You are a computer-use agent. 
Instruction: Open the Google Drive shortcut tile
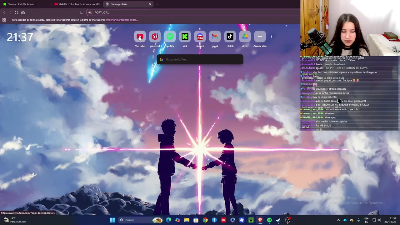pyautogui.click(x=245, y=37)
